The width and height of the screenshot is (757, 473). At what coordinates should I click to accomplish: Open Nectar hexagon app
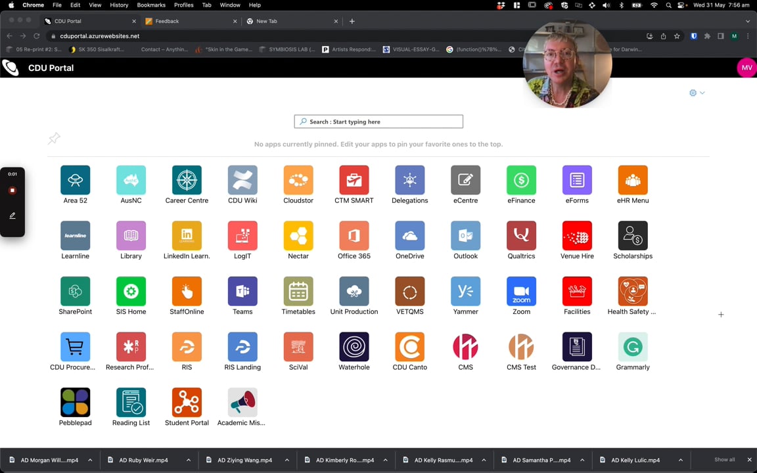click(x=298, y=236)
